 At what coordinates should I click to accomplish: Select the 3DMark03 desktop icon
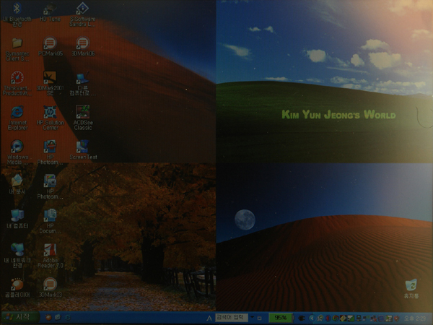pyautogui.click(x=50, y=287)
